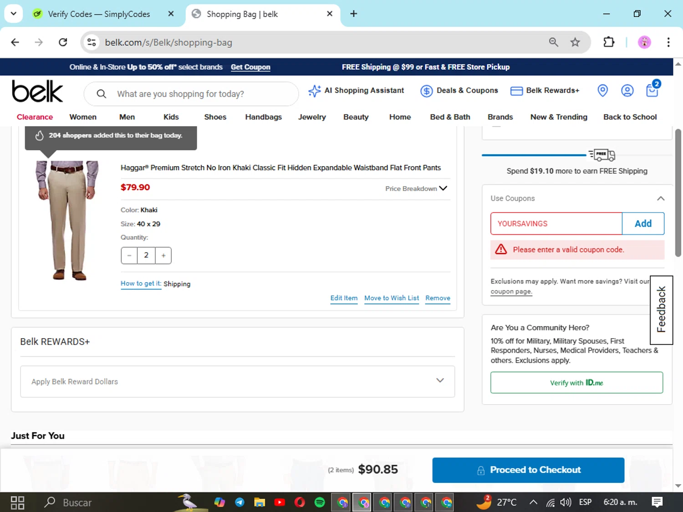Open the Home category menu
The width and height of the screenshot is (683, 512).
pyautogui.click(x=400, y=117)
